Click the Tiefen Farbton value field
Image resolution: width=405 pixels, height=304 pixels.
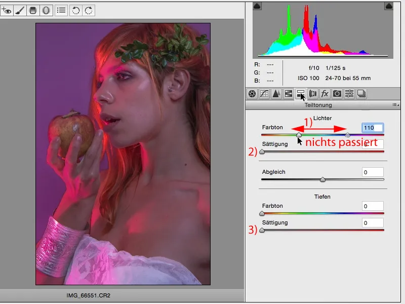click(373, 206)
